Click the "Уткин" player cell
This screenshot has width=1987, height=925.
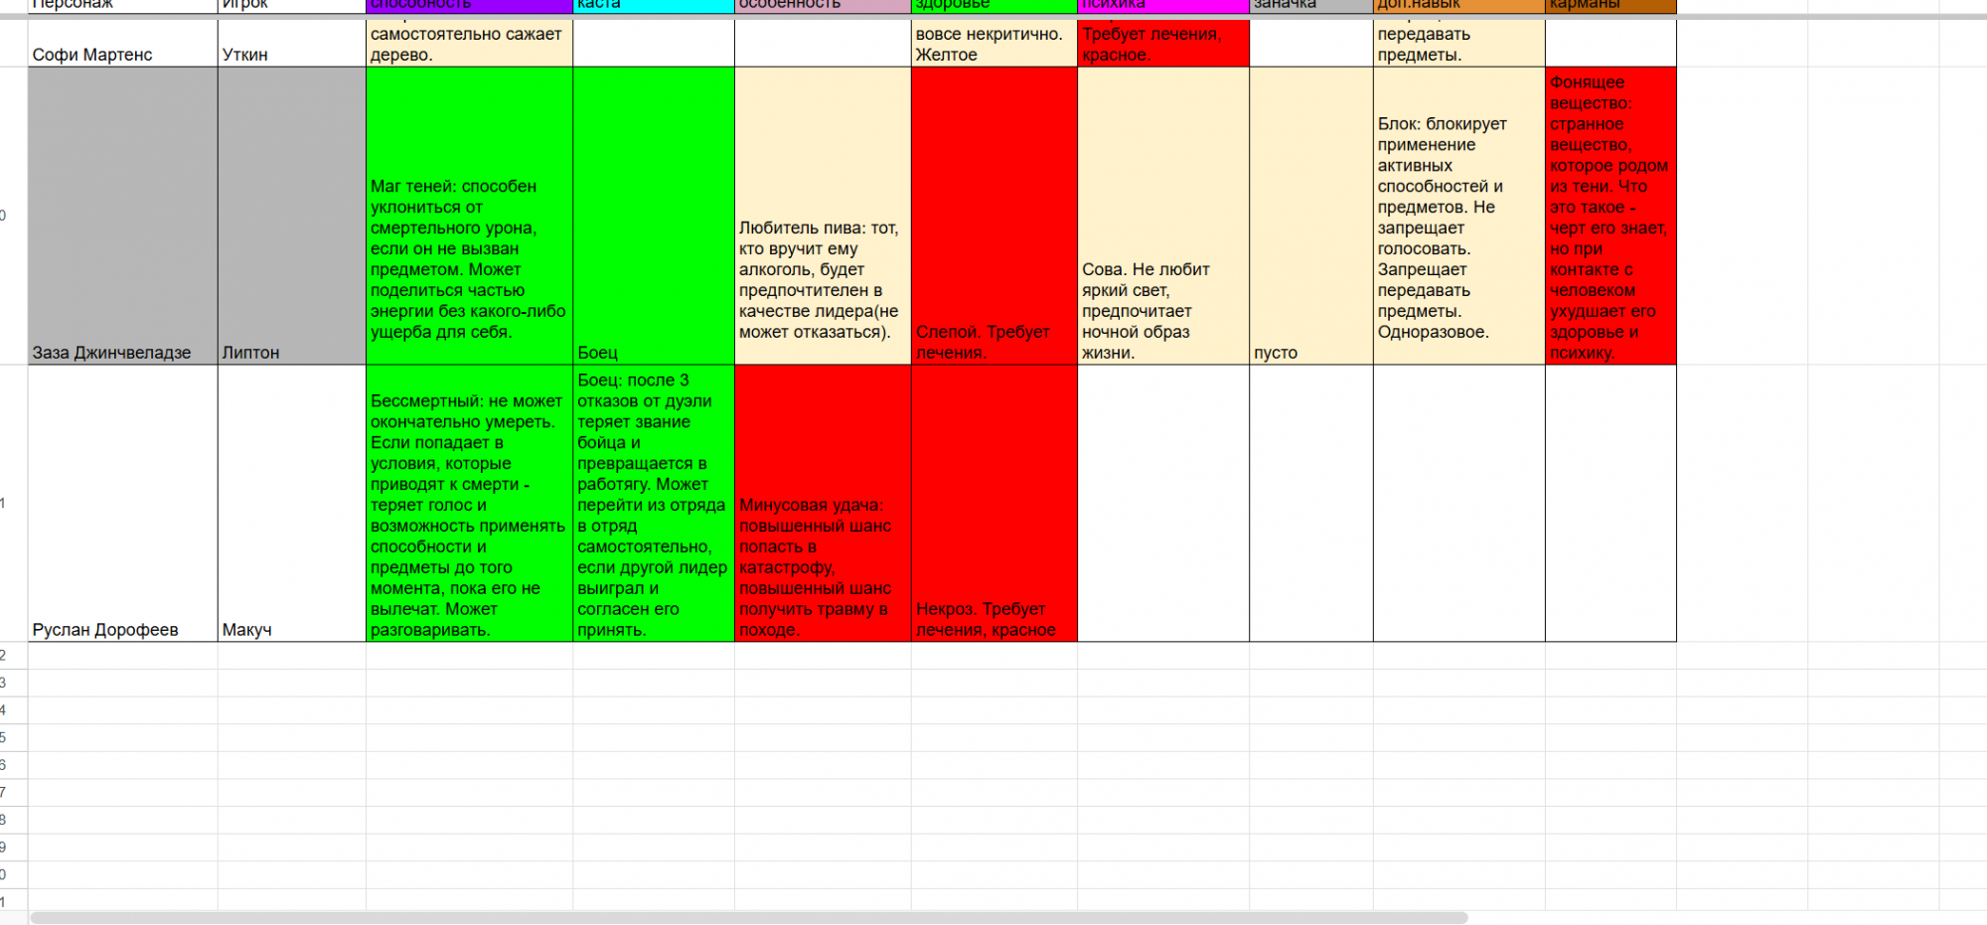[291, 45]
